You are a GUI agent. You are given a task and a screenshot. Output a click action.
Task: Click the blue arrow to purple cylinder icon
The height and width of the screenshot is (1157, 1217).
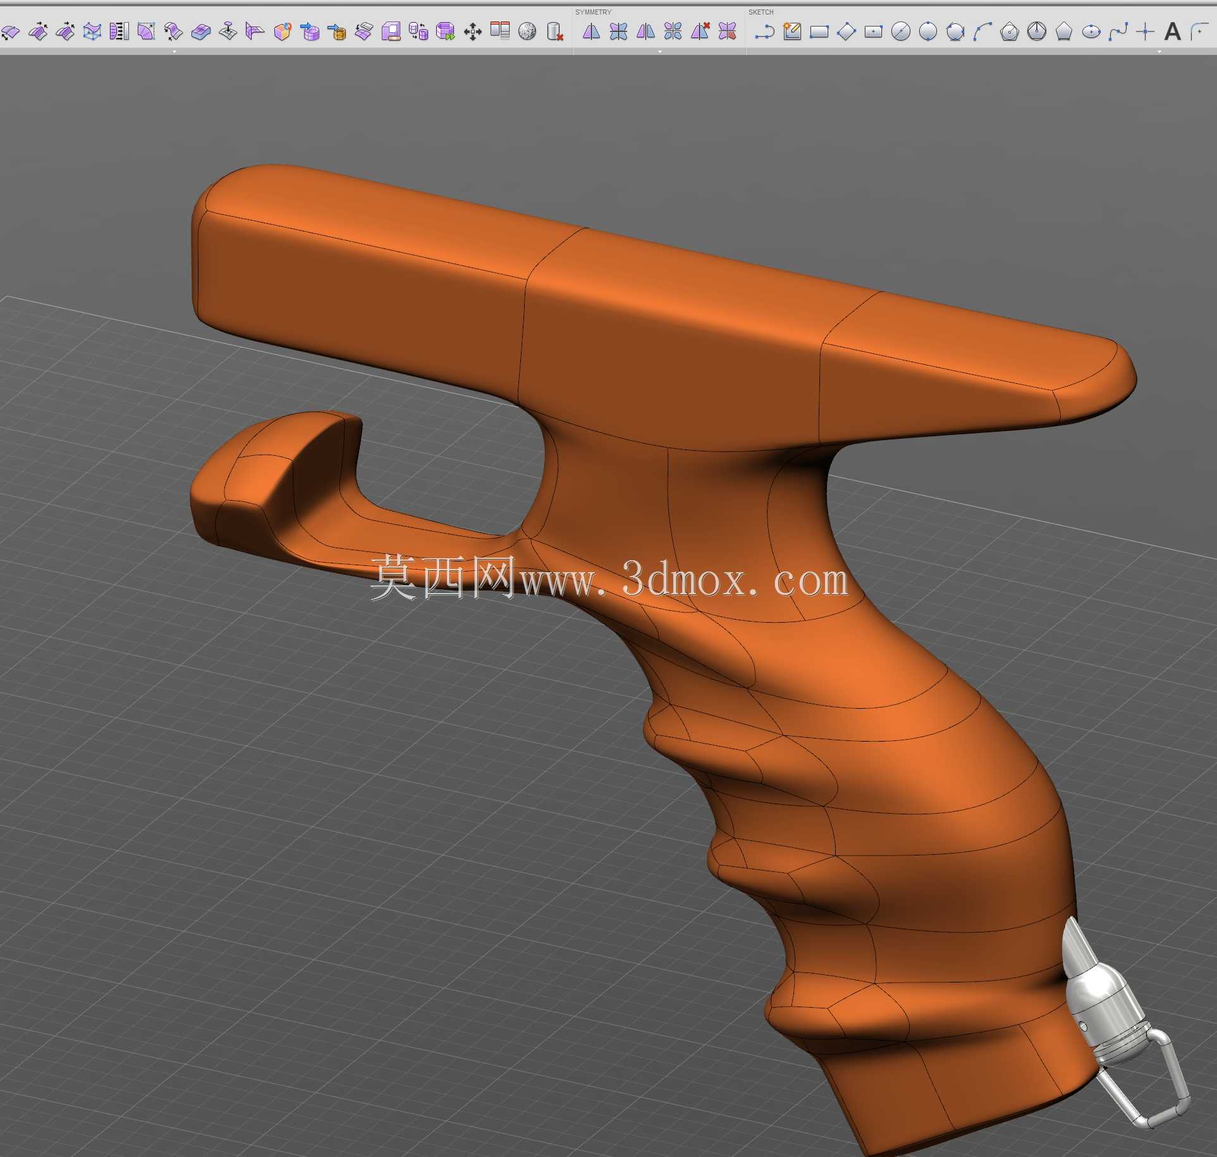pos(310,32)
